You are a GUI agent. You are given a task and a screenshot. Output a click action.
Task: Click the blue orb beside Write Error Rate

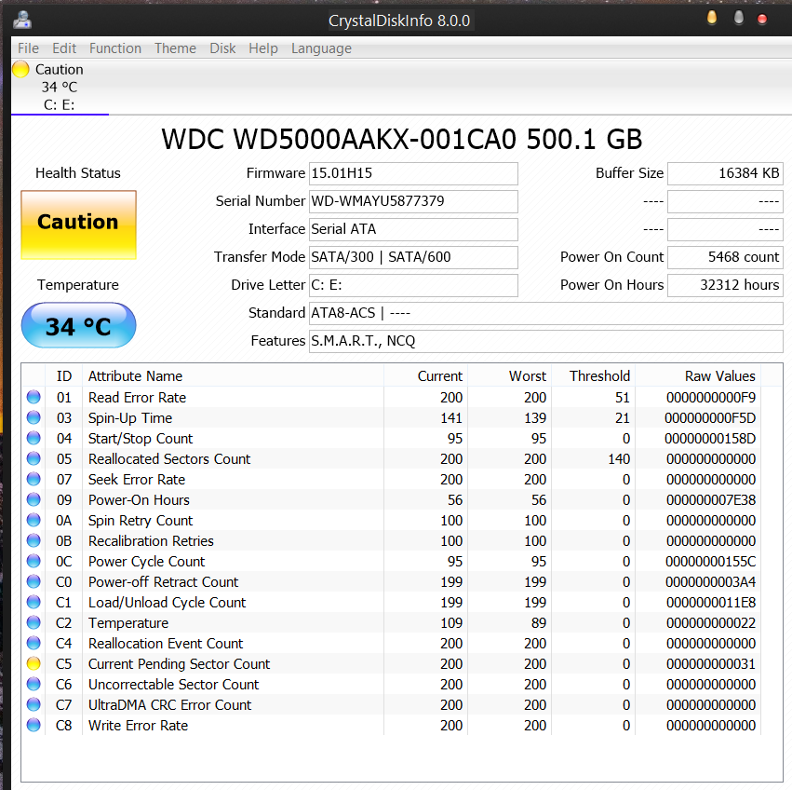coord(34,726)
